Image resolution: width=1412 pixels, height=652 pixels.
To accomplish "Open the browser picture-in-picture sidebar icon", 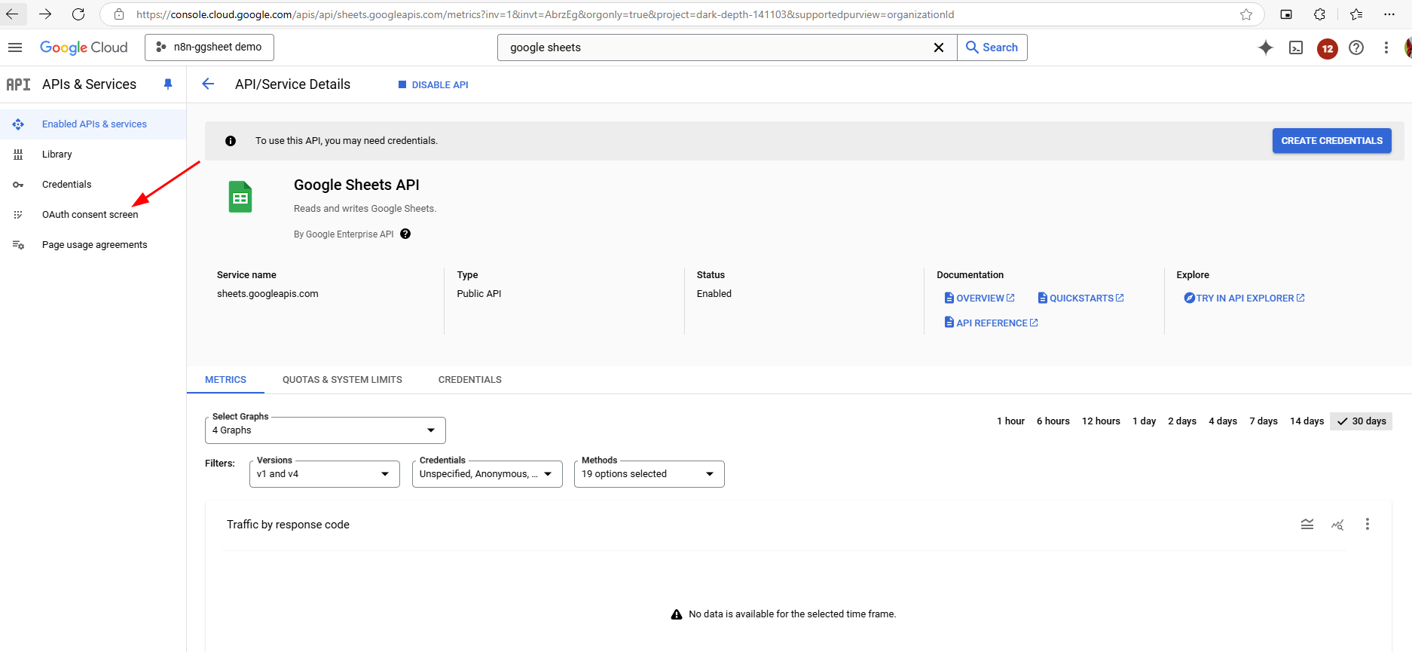I will click(1286, 14).
